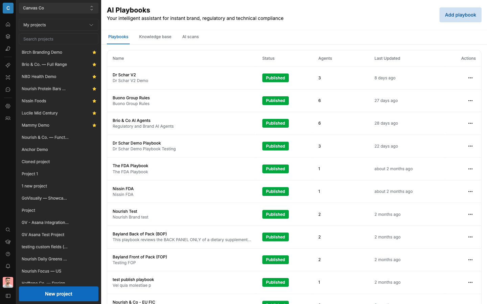The image size is (487, 304).
Task: Open the Canvas Co workspace switcher
Action: [x=59, y=8]
